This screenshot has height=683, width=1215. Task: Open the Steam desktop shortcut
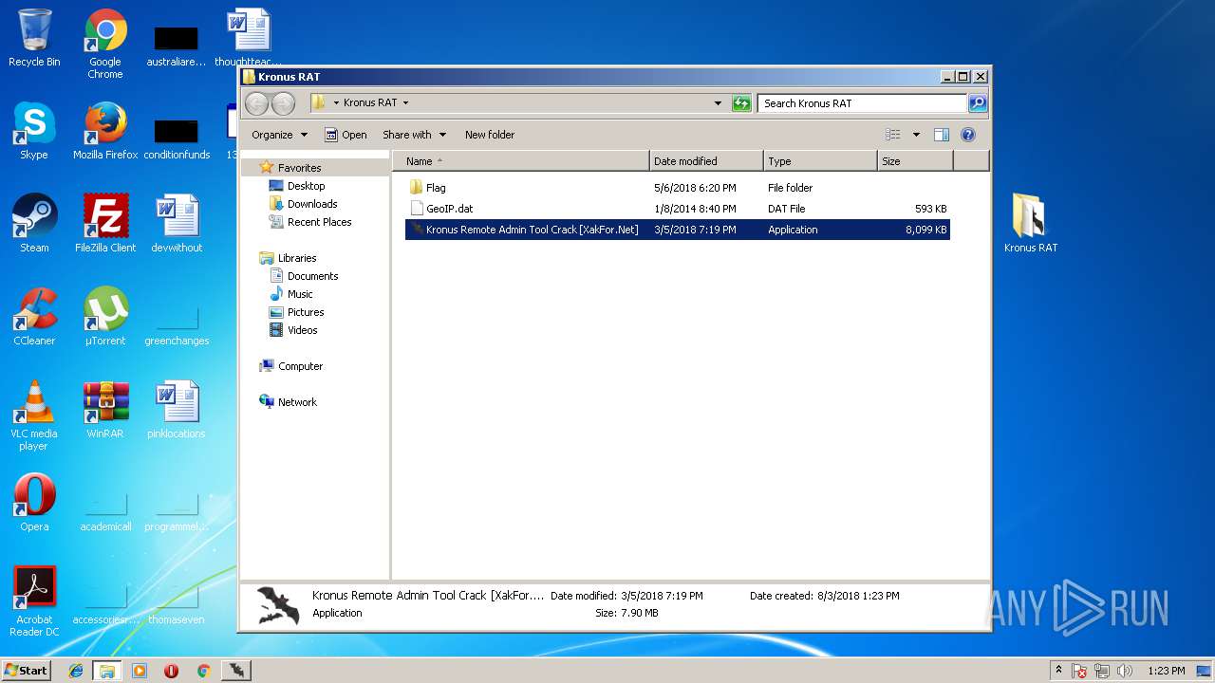coord(34,224)
